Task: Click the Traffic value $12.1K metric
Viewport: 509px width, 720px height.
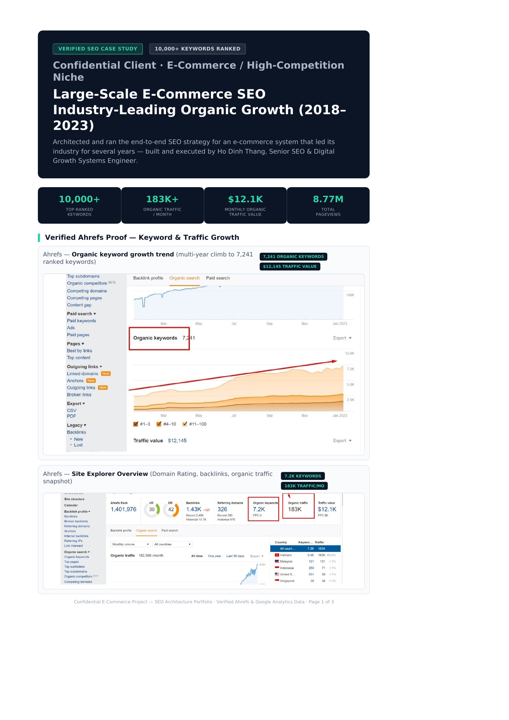Action: pos(327,509)
